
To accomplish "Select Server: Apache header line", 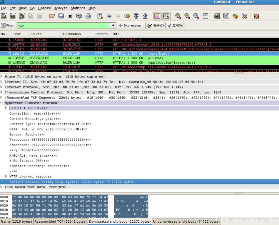I will 27,134.
